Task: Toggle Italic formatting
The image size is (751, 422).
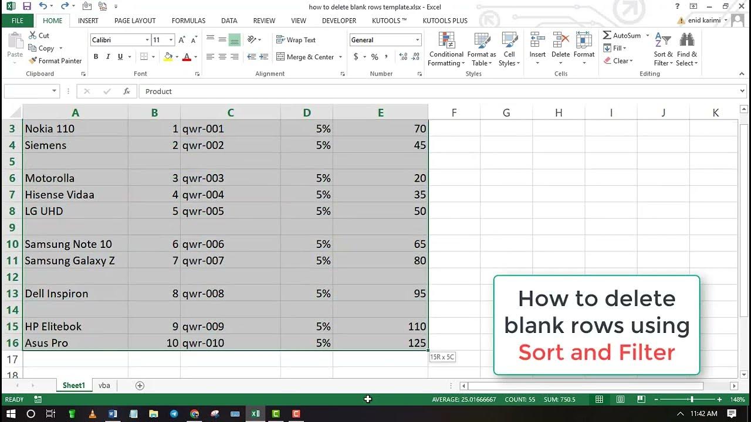Action: pyautogui.click(x=108, y=57)
